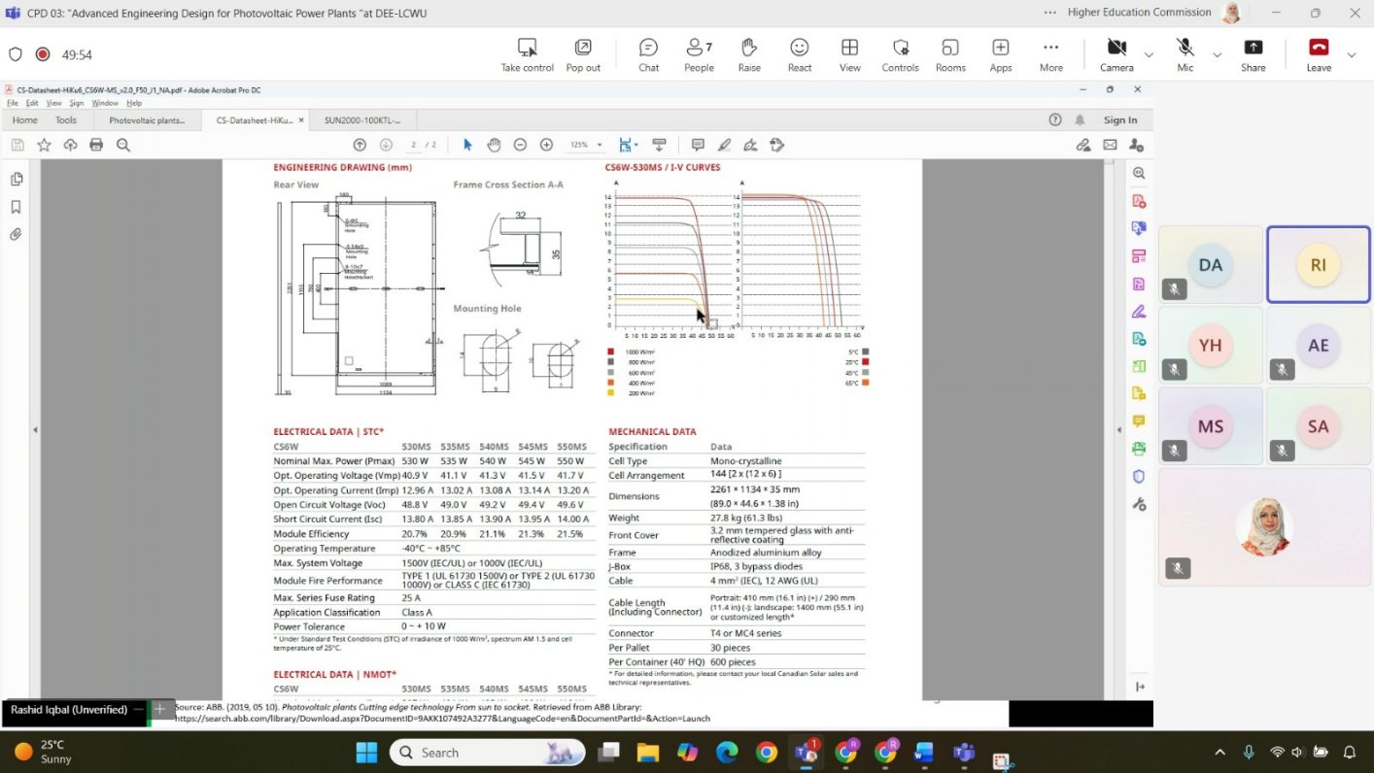Turn on your camera in Teams
Viewport: 1374px width, 773px height.
tap(1116, 49)
